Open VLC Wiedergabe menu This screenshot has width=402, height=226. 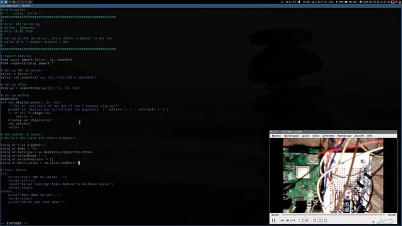pyautogui.click(x=291, y=136)
